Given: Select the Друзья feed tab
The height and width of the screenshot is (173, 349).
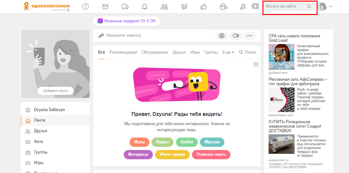Looking at the screenshot, I should tap(179, 52).
